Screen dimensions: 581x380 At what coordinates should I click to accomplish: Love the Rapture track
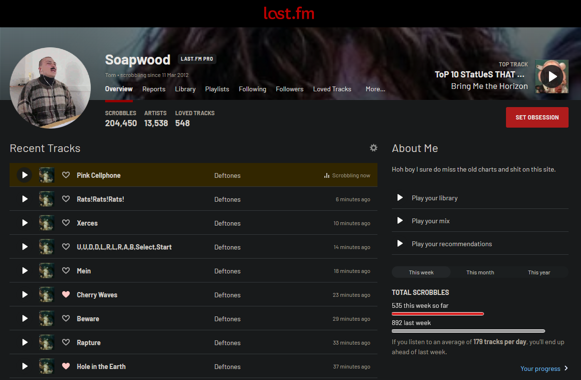[x=66, y=343]
